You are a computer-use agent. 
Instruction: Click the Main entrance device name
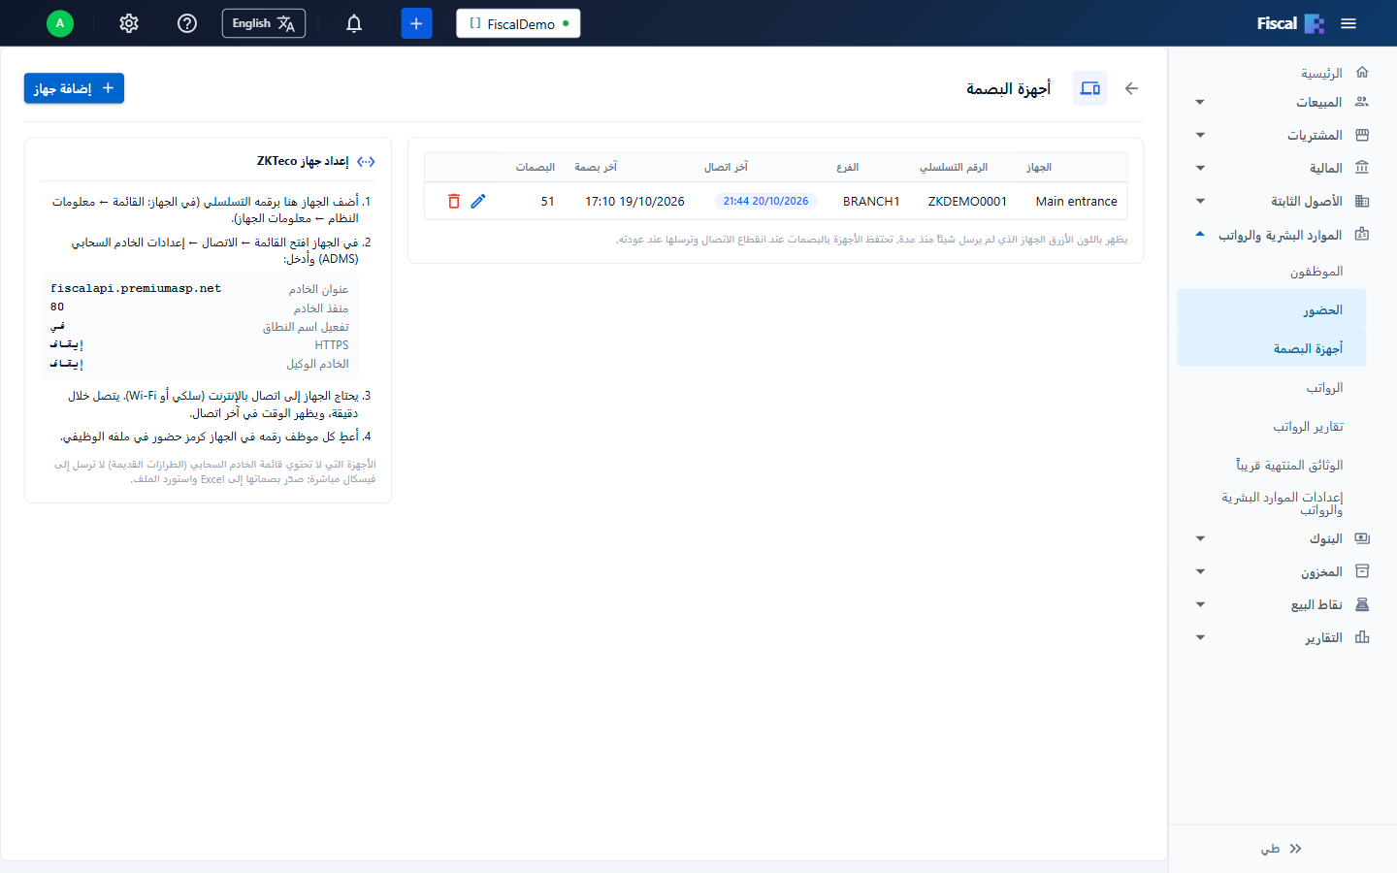click(1076, 201)
